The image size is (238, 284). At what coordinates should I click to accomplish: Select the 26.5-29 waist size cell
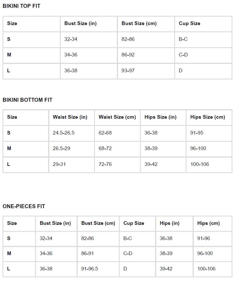pos(62,148)
